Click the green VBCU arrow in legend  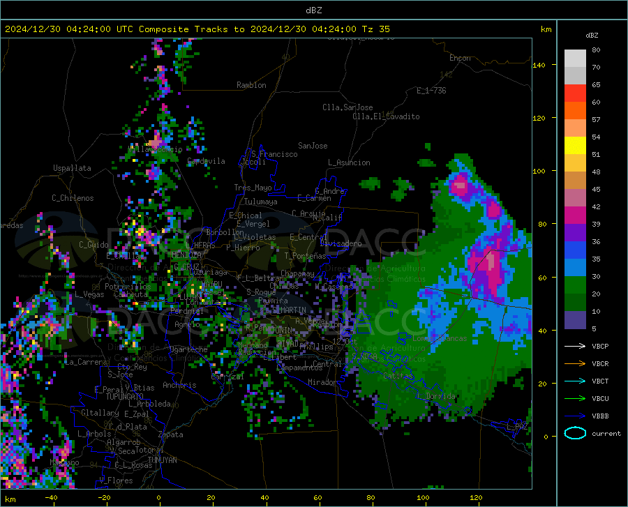click(575, 399)
